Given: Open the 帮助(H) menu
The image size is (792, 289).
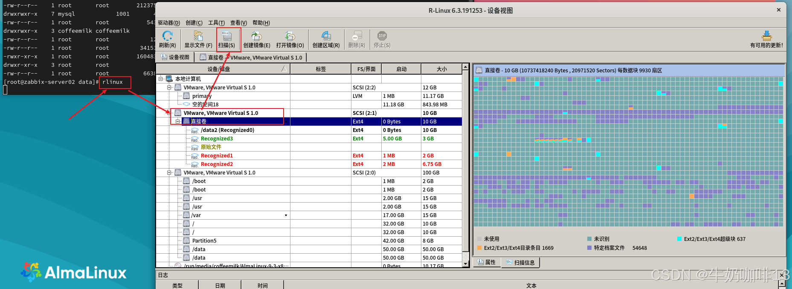Looking at the screenshot, I should pyautogui.click(x=261, y=23).
